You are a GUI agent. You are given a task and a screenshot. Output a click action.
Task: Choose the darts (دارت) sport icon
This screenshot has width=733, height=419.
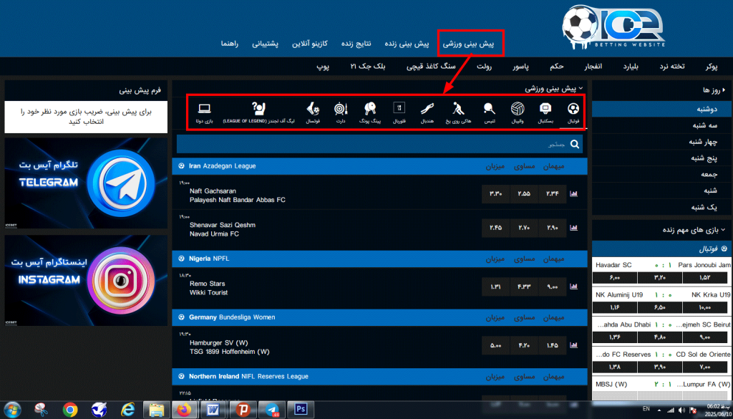[341, 112]
